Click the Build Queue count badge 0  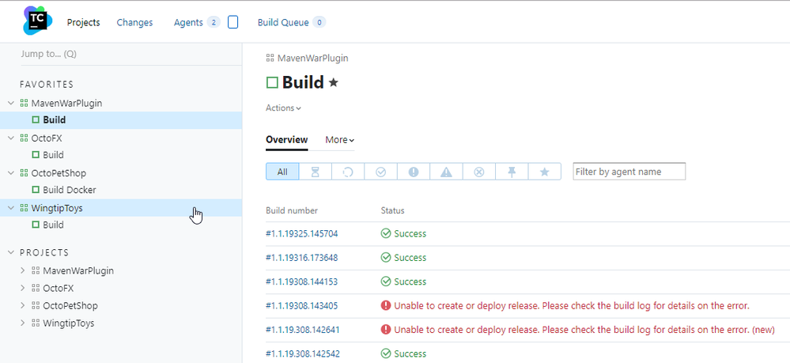319,22
